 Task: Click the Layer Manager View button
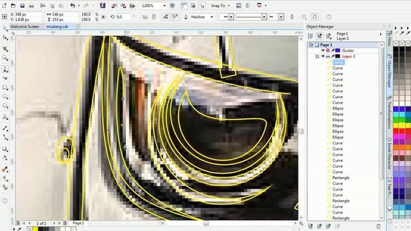[329, 36]
